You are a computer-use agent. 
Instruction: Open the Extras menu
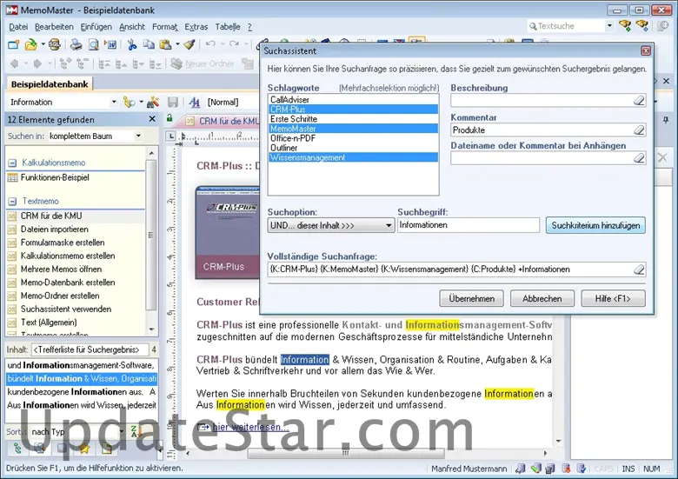pos(196,27)
